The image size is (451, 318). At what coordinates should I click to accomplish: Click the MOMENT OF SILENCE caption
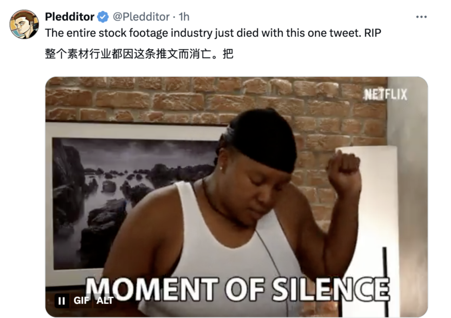click(x=237, y=289)
